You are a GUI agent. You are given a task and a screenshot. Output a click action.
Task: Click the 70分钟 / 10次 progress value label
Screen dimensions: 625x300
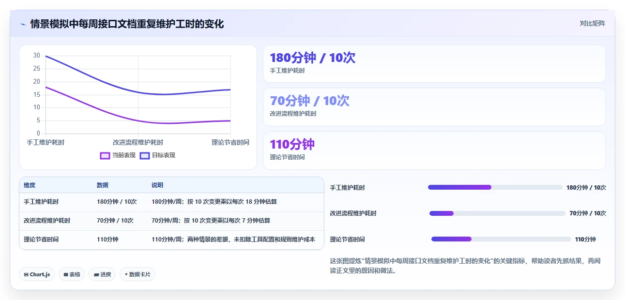click(x=588, y=213)
